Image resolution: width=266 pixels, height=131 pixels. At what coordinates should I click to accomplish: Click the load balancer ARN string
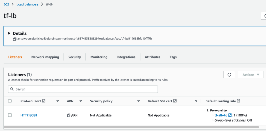(85, 39)
